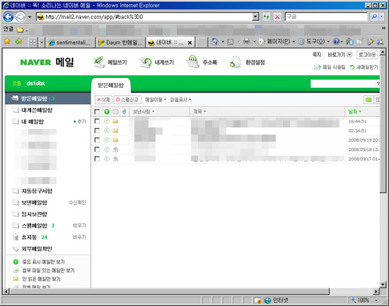The height and width of the screenshot is (306, 389).
Task: Open the 100% zoom level control
Action: pyautogui.click(x=364, y=300)
